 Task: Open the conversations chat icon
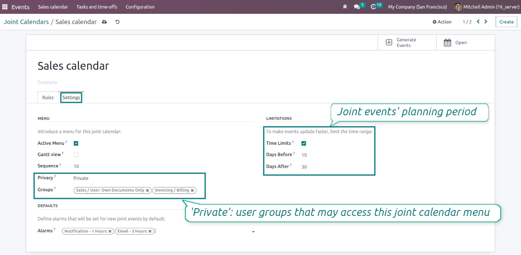pos(356,7)
